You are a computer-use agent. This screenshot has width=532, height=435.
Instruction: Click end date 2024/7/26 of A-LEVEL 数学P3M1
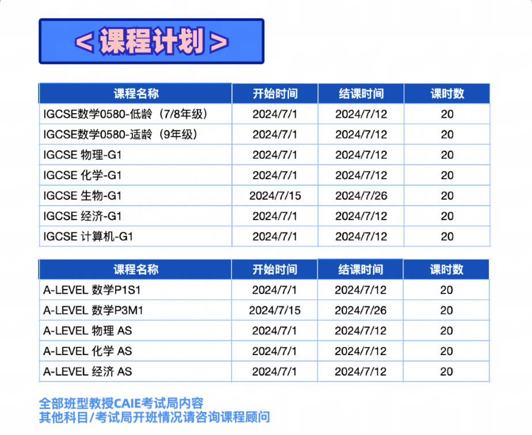coord(360,310)
